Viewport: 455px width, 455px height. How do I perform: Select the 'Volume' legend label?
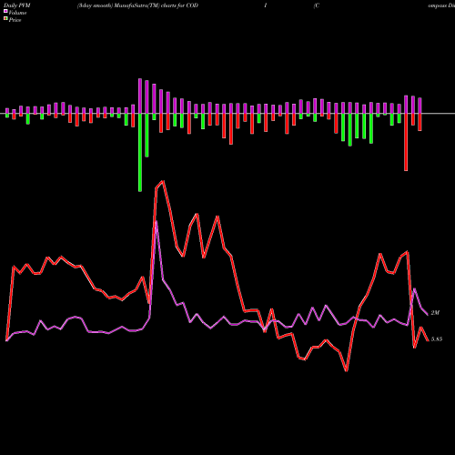tap(17, 13)
